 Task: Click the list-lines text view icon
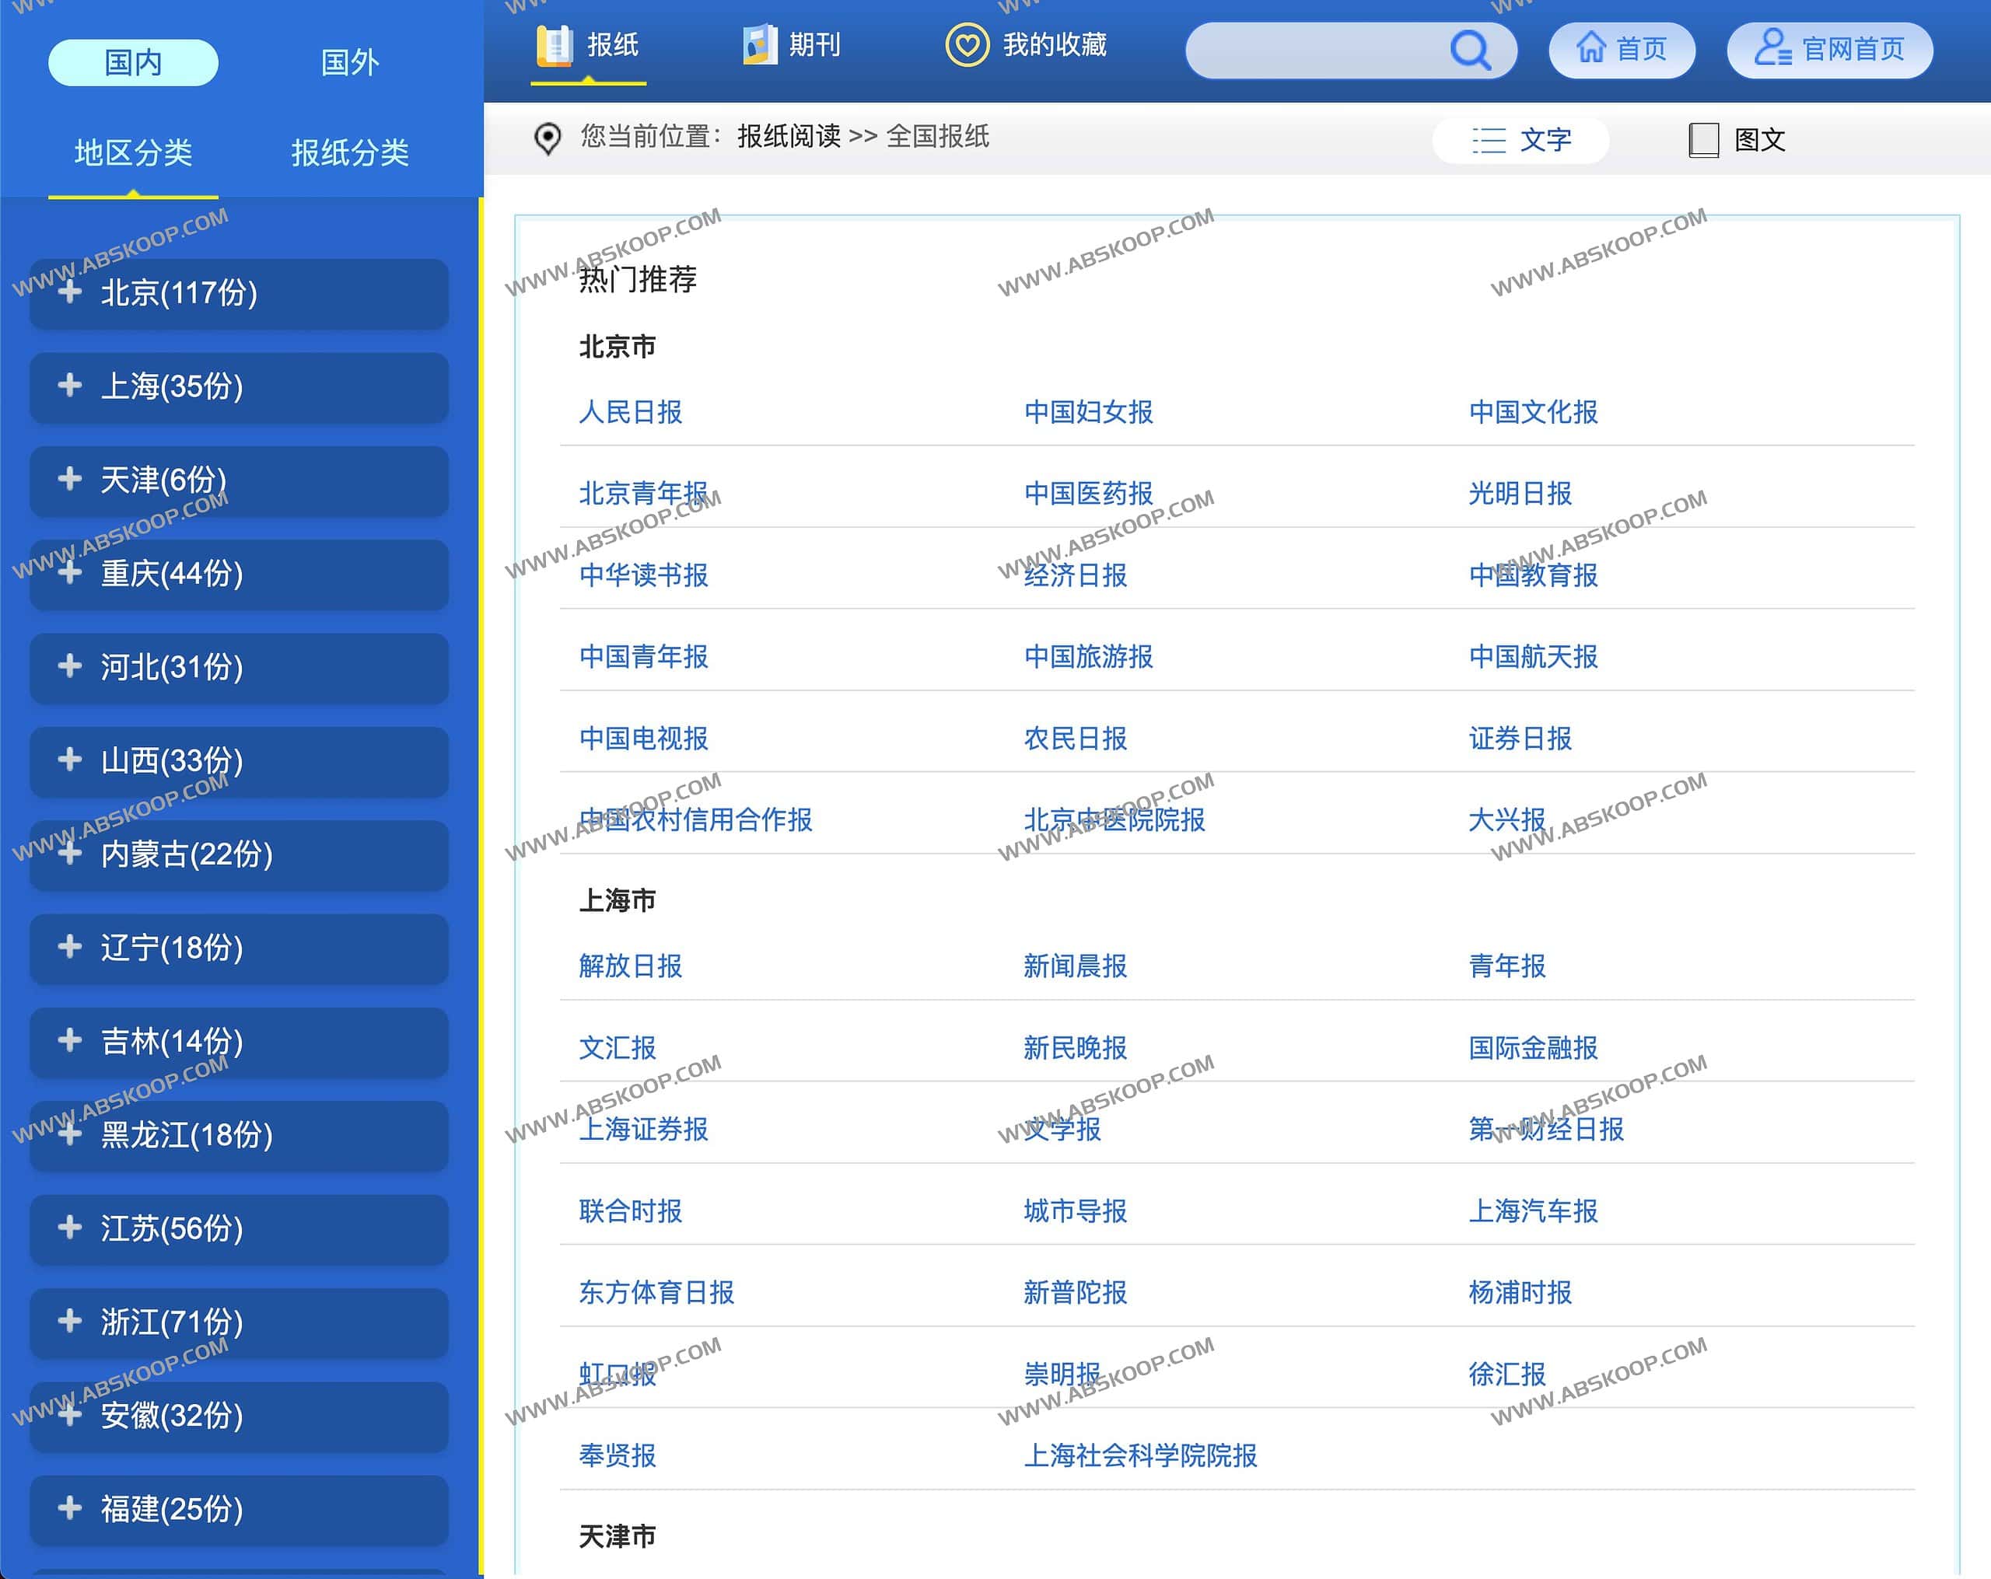tap(1489, 141)
